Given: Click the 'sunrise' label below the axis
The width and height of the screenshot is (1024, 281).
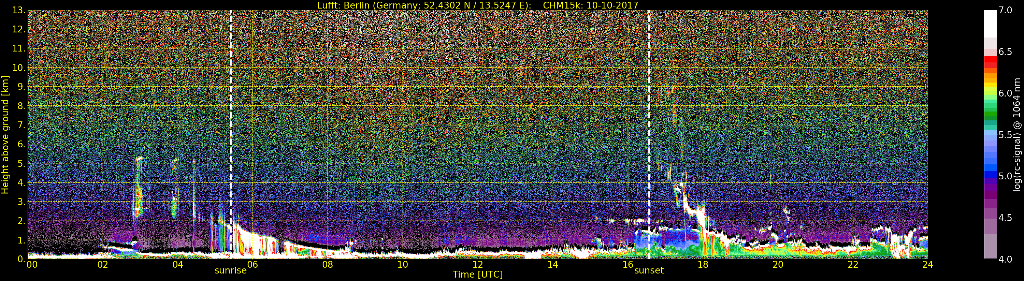Looking at the screenshot, I should point(231,271).
